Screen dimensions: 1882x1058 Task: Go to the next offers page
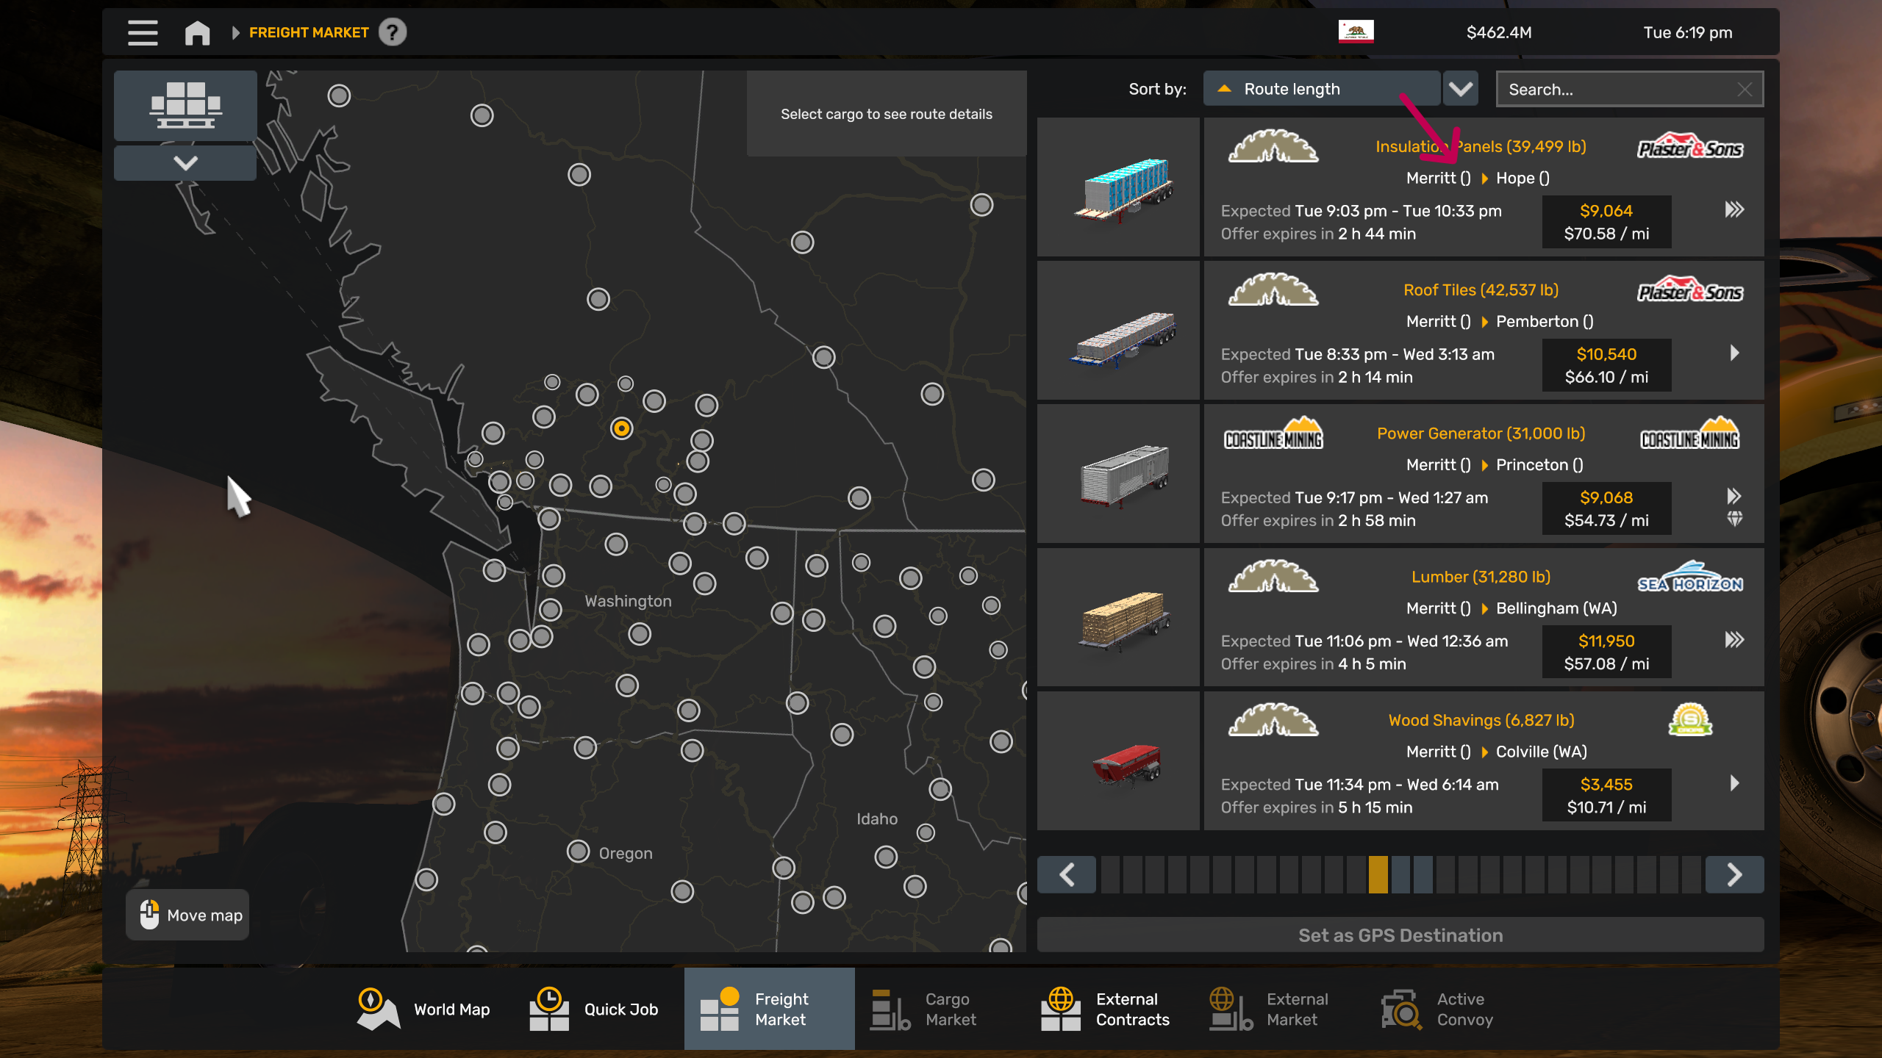[x=1734, y=874]
